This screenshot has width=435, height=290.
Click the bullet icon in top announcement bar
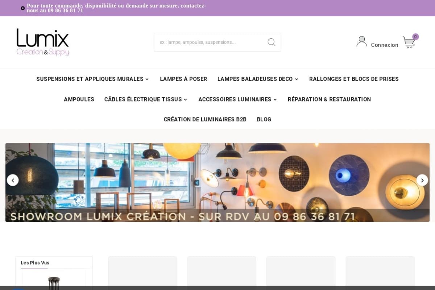coord(23,8)
